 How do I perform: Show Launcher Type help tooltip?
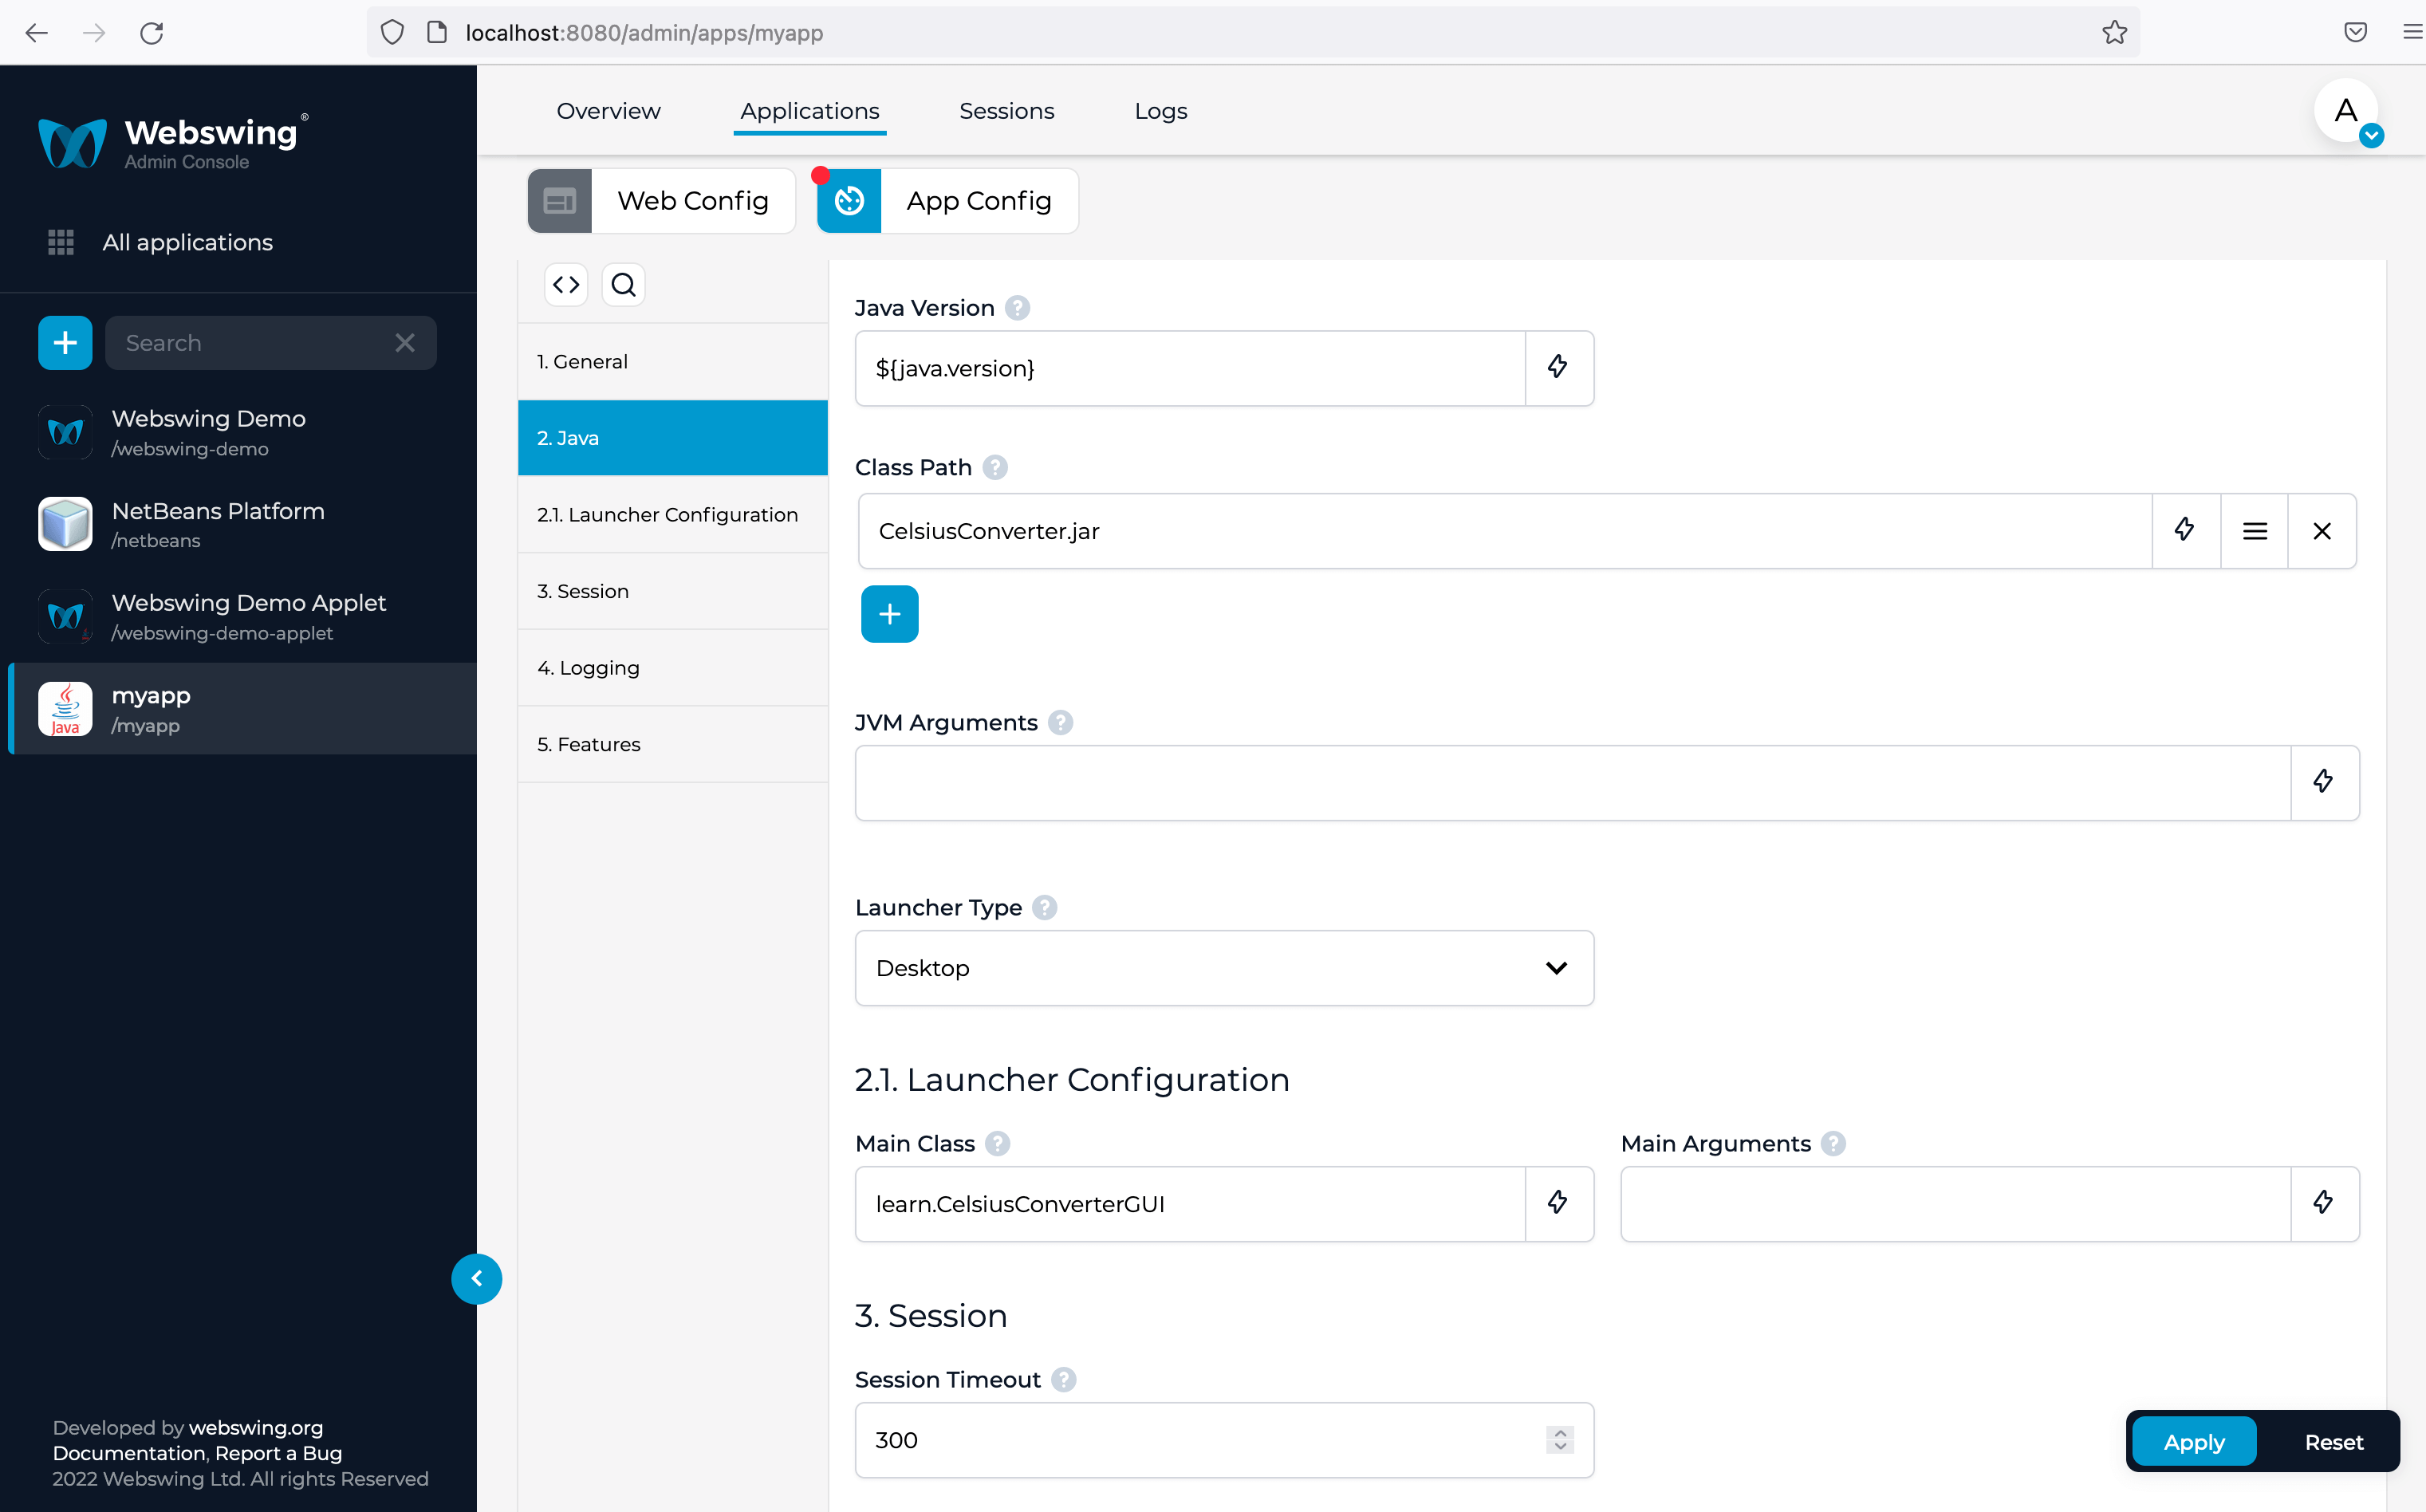(1044, 907)
